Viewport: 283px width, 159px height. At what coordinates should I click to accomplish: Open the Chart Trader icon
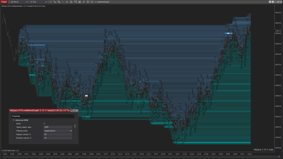pyautogui.click(x=75, y=2)
